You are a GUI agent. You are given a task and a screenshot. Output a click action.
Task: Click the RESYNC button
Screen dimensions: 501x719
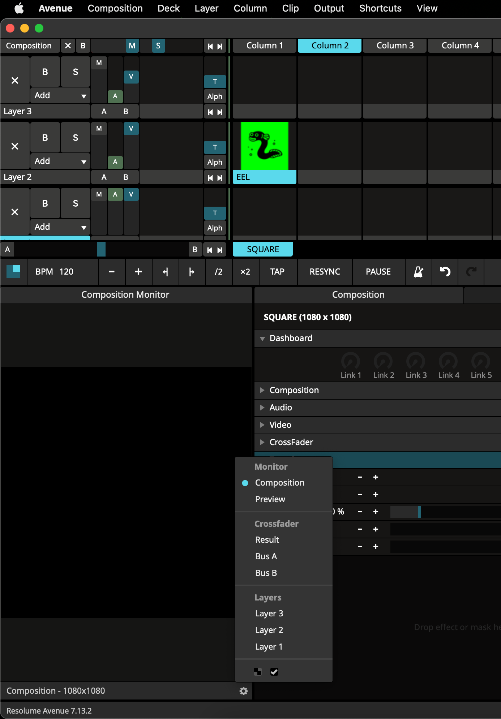coord(325,272)
